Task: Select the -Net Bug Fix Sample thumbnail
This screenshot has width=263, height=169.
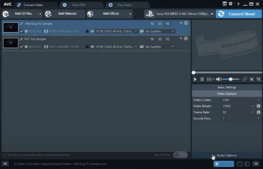Action: [x=11, y=27]
